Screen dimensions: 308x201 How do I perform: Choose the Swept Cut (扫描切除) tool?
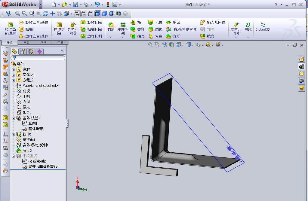91,29
